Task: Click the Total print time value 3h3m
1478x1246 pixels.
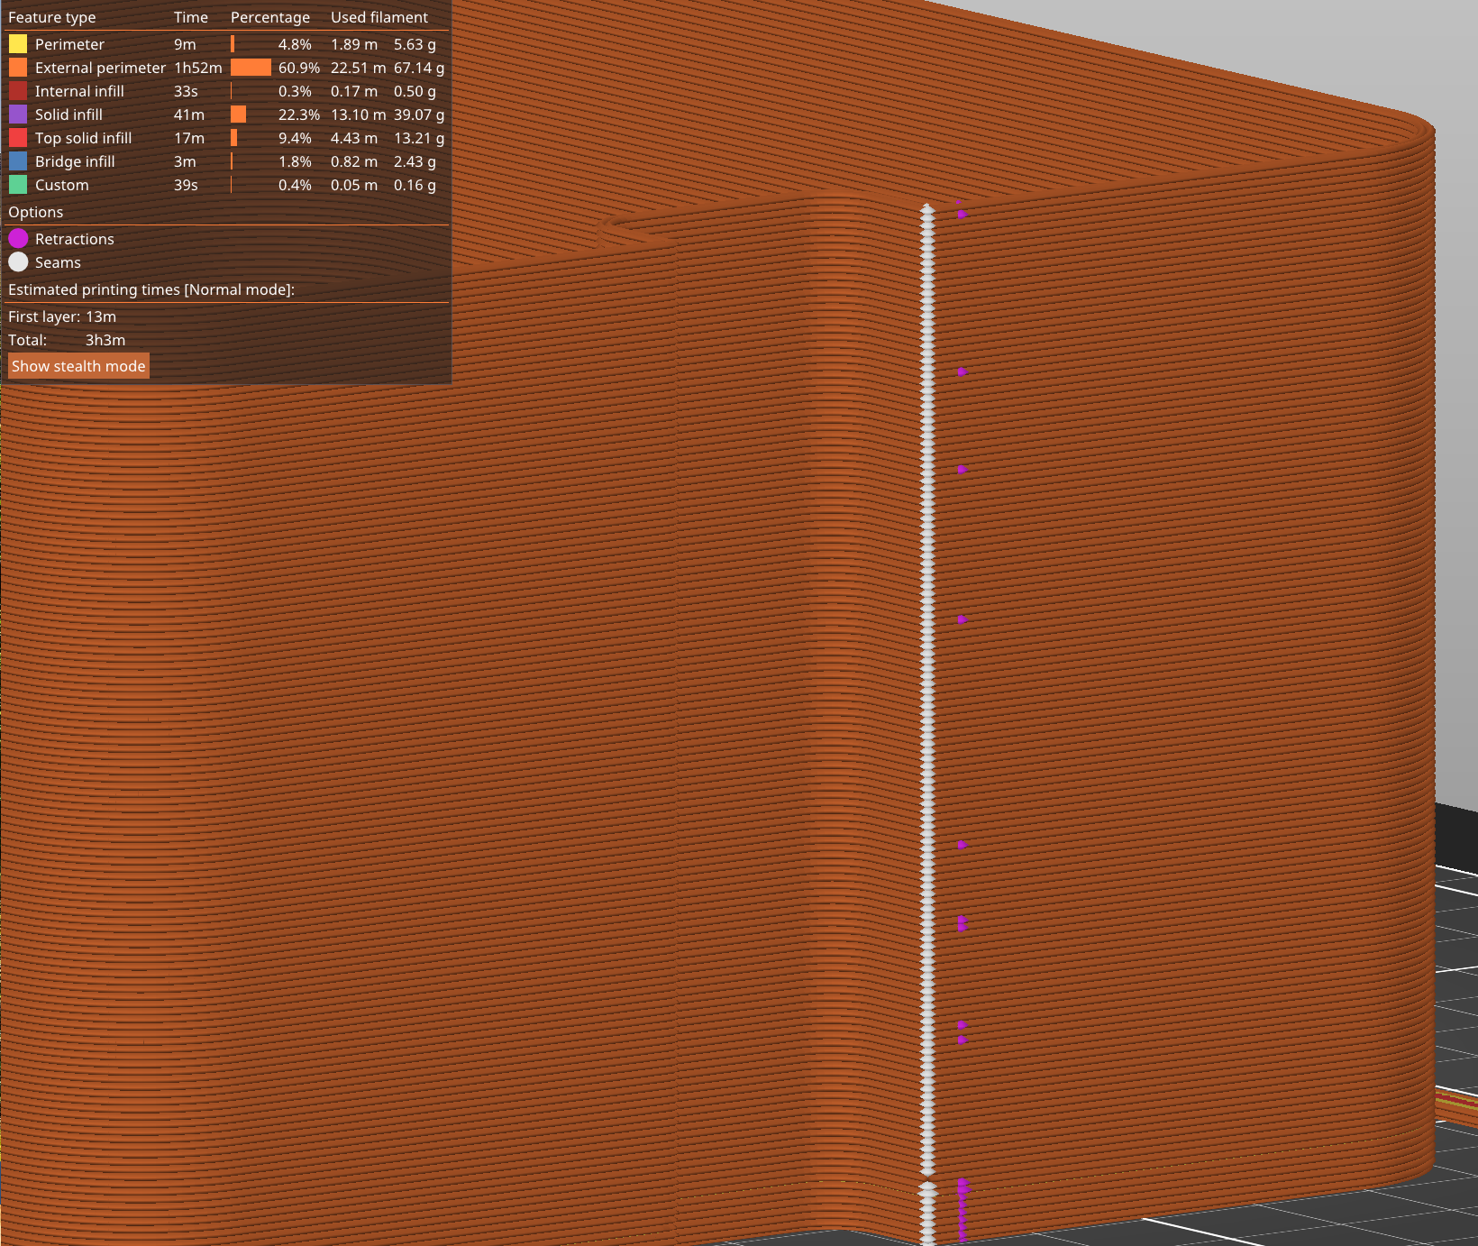Action: [105, 339]
